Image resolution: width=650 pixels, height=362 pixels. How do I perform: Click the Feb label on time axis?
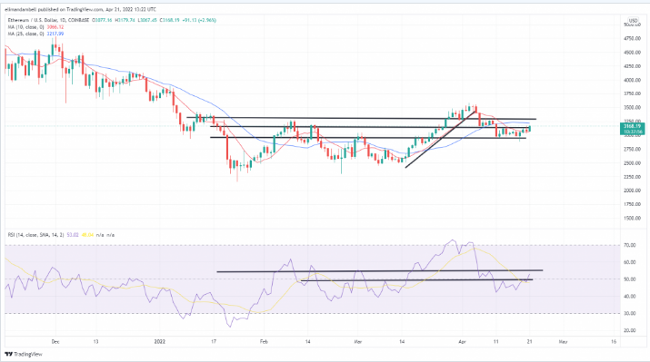pos(264,342)
